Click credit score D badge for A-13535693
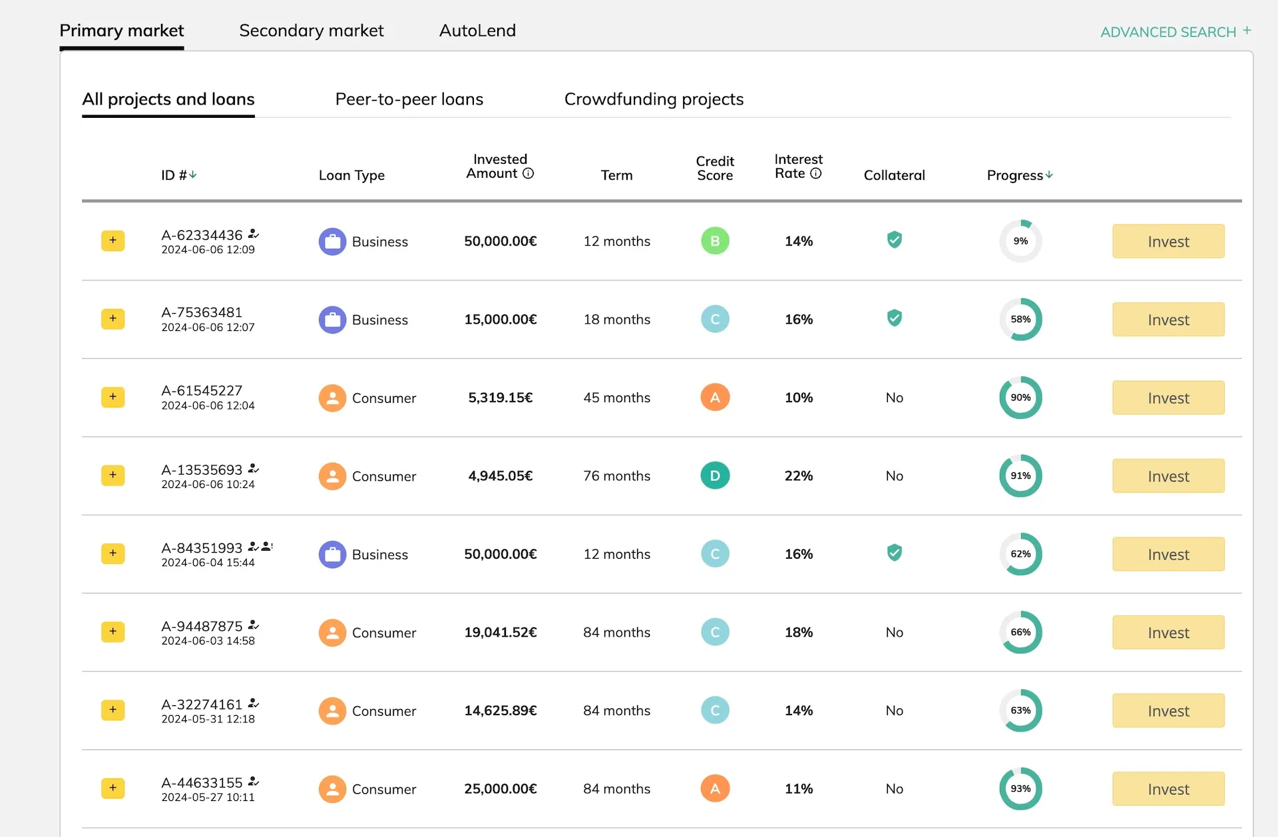1278x837 pixels. coord(715,475)
